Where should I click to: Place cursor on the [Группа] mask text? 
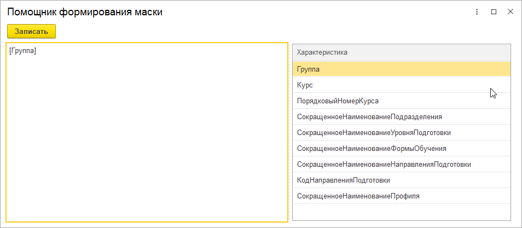coord(22,51)
